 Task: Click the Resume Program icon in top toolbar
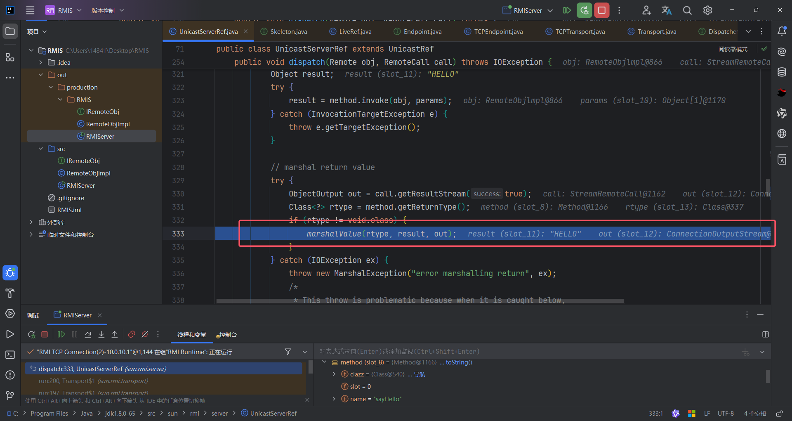[567, 10]
